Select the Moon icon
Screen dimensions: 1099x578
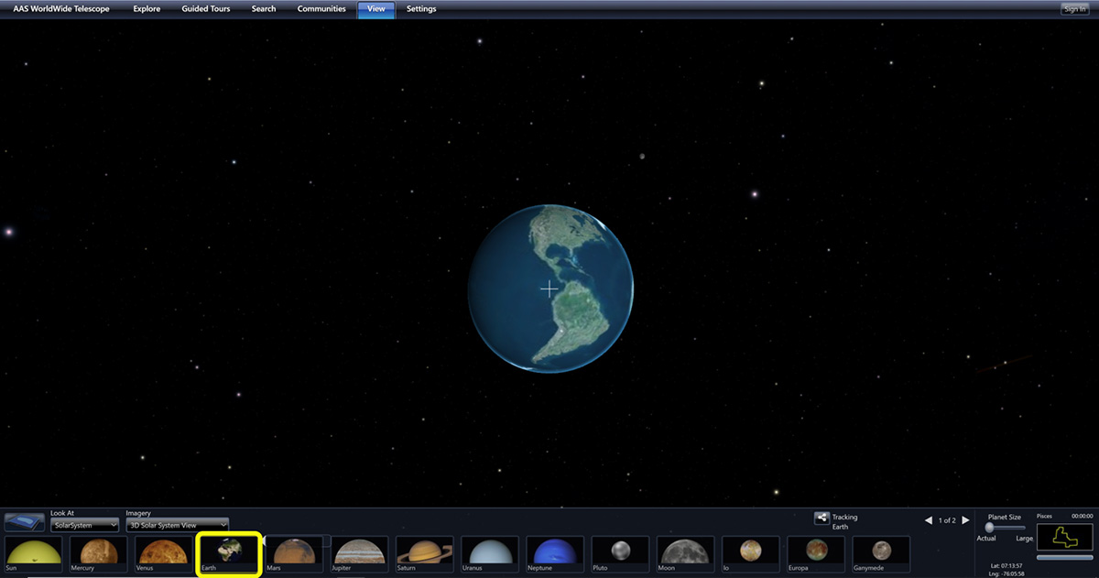684,553
